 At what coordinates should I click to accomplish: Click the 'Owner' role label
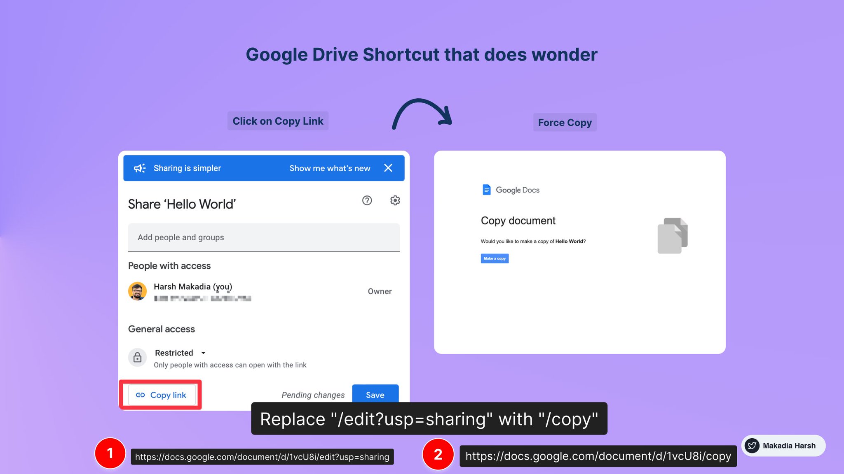[380, 291]
